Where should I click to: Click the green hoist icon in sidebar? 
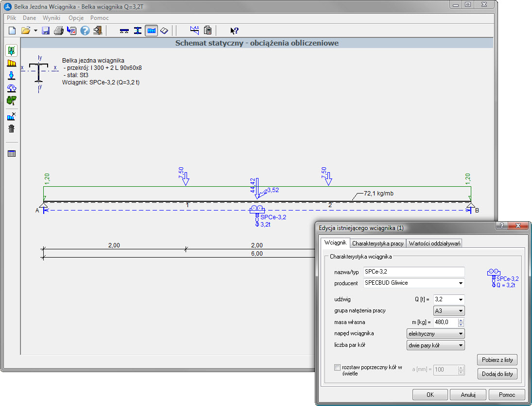pos(12,100)
